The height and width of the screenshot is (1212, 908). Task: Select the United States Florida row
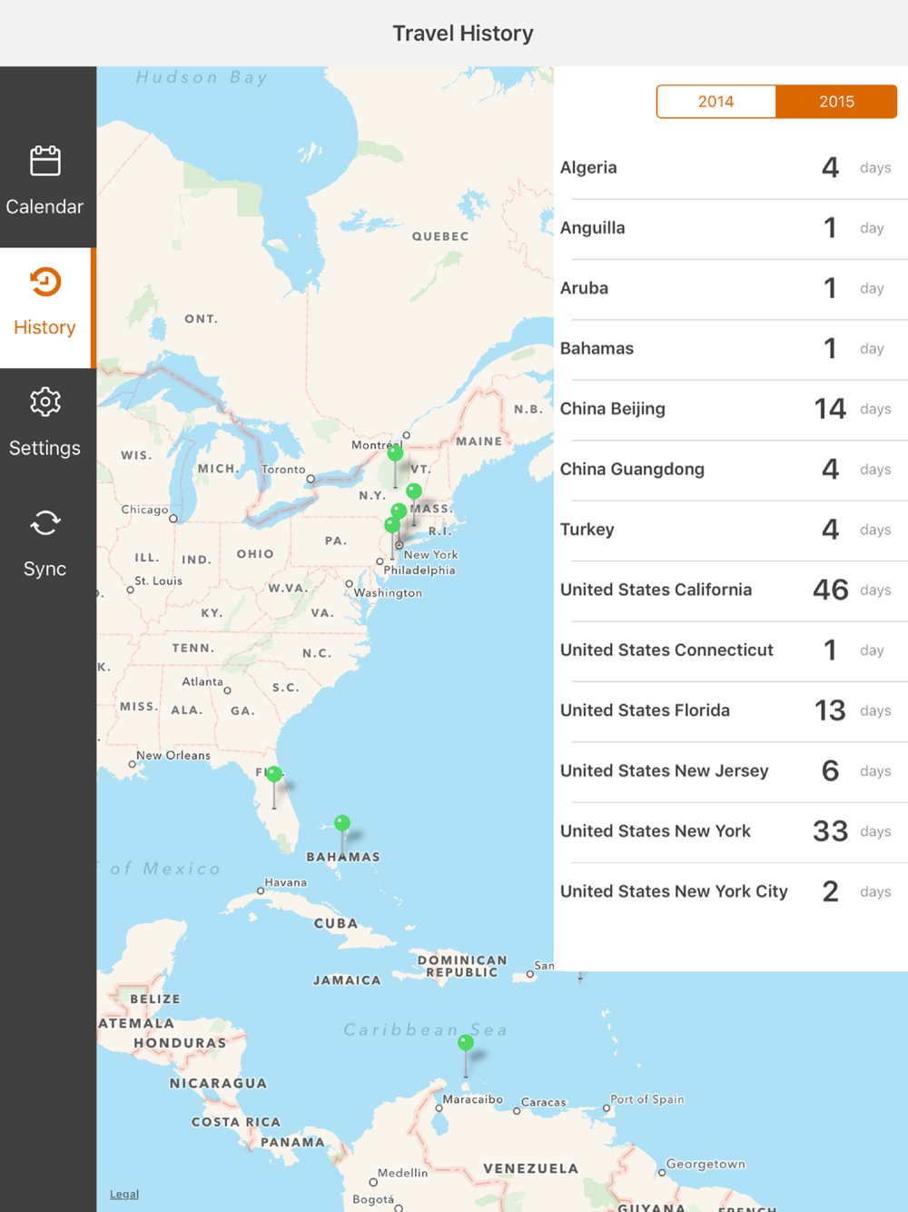731,710
